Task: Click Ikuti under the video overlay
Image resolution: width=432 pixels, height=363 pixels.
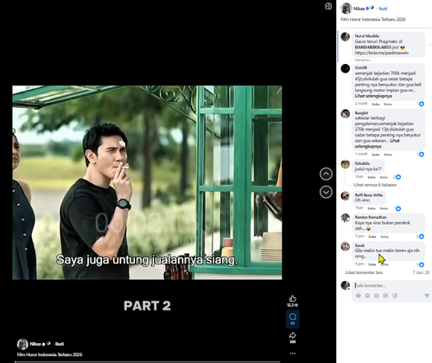Action: 60,344
